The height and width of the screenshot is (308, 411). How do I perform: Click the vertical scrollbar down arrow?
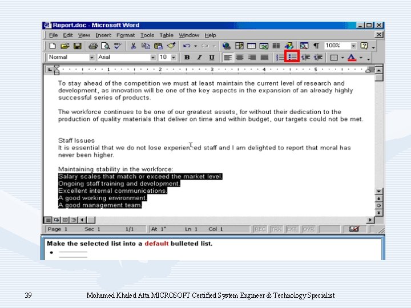[x=378, y=192]
